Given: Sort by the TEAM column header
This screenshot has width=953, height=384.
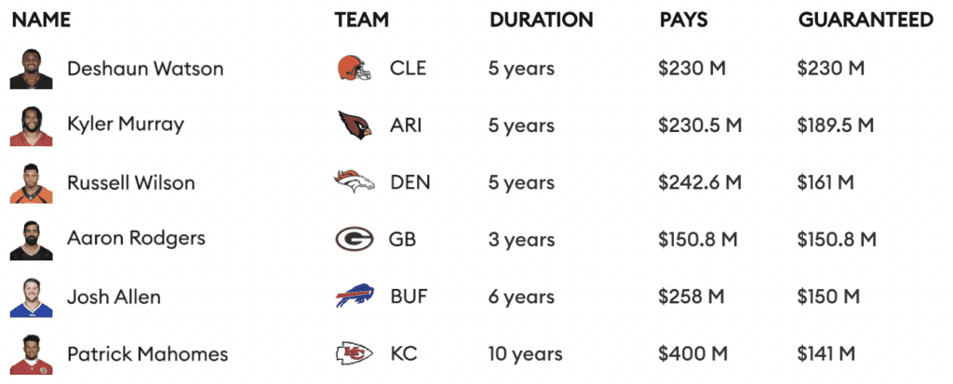Looking at the screenshot, I should 362,20.
